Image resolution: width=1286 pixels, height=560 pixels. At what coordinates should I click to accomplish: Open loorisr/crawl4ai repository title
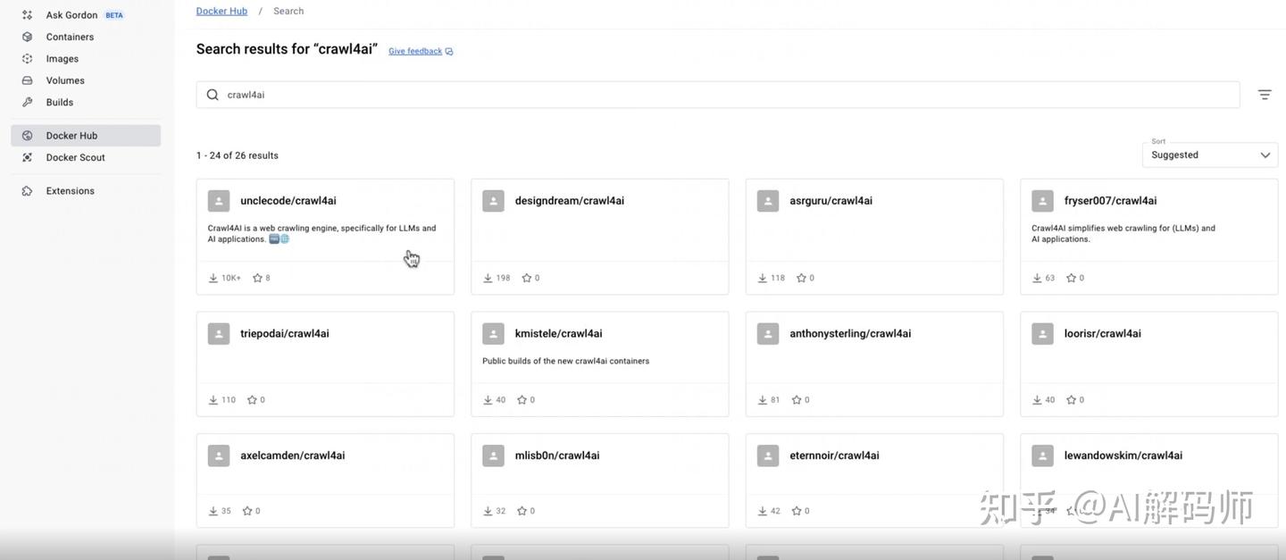[x=1103, y=334]
